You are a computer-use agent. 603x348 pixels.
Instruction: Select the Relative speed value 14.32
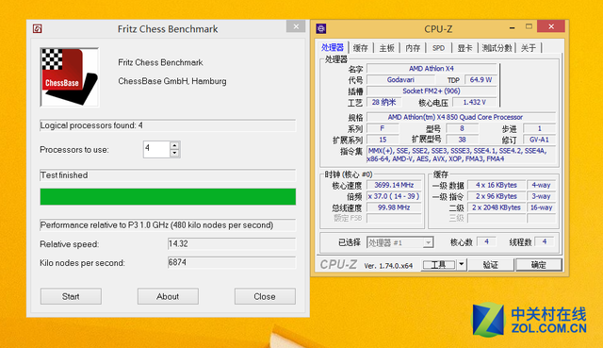click(x=232, y=243)
